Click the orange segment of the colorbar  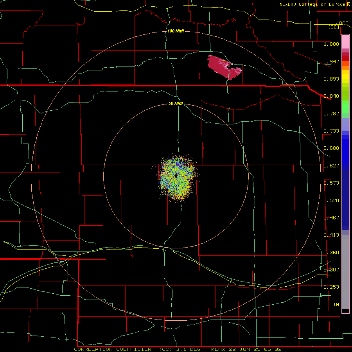(x=345, y=68)
